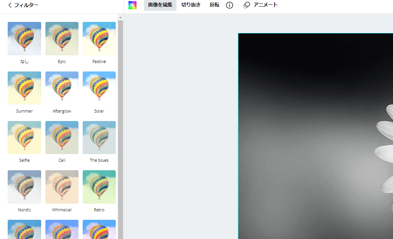Click 反転 to flip the image
This screenshot has height=239, width=393.
(214, 5)
